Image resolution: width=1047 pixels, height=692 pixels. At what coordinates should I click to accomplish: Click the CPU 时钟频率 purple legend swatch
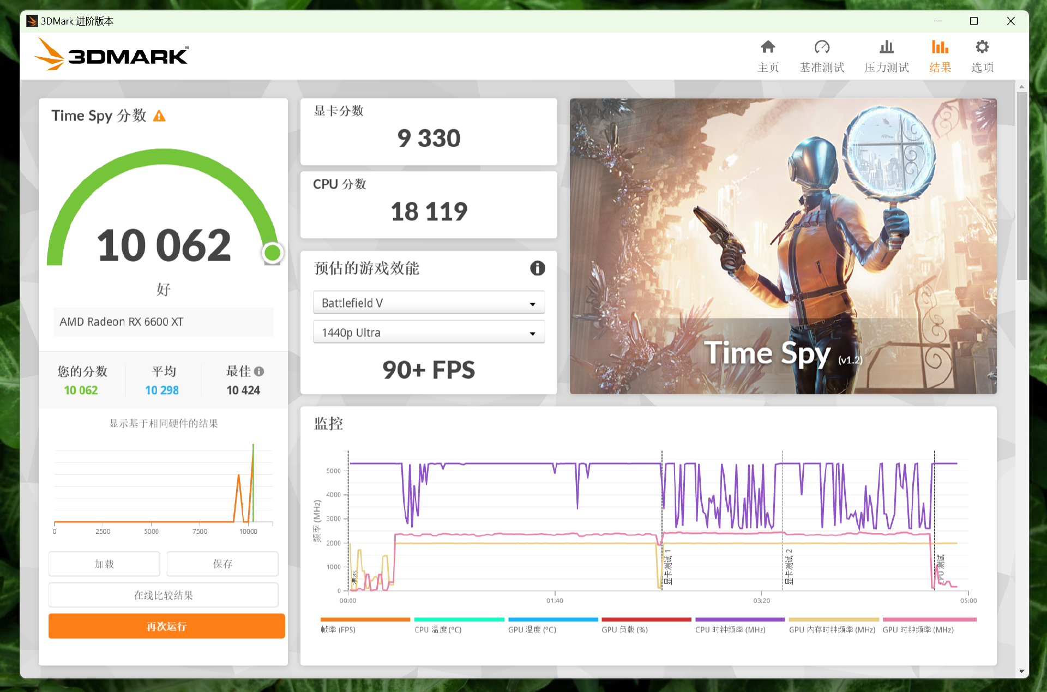[739, 619]
